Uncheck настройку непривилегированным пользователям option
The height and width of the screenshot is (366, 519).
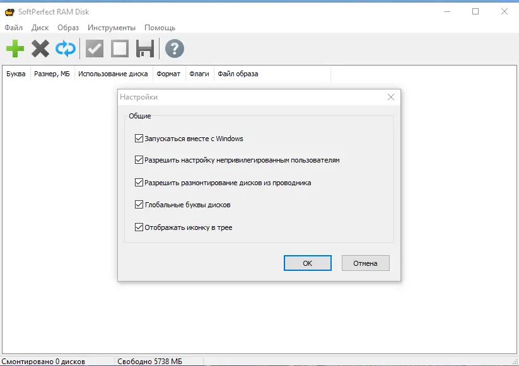[x=139, y=160]
